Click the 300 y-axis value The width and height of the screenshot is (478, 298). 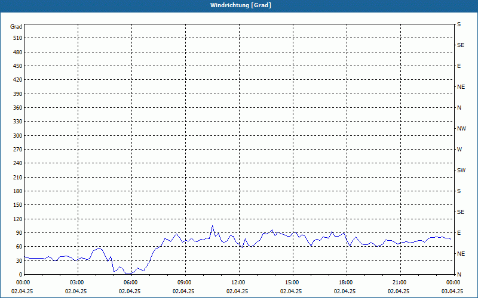[18, 136]
